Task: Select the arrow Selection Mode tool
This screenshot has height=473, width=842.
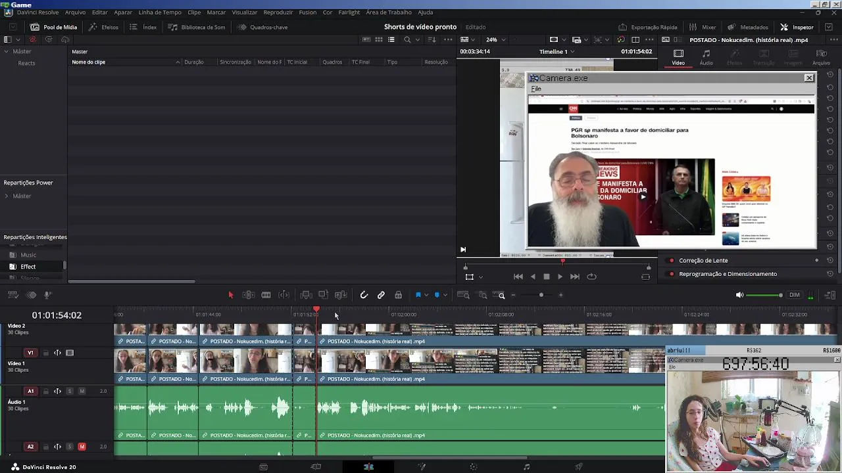Action: [x=231, y=295]
